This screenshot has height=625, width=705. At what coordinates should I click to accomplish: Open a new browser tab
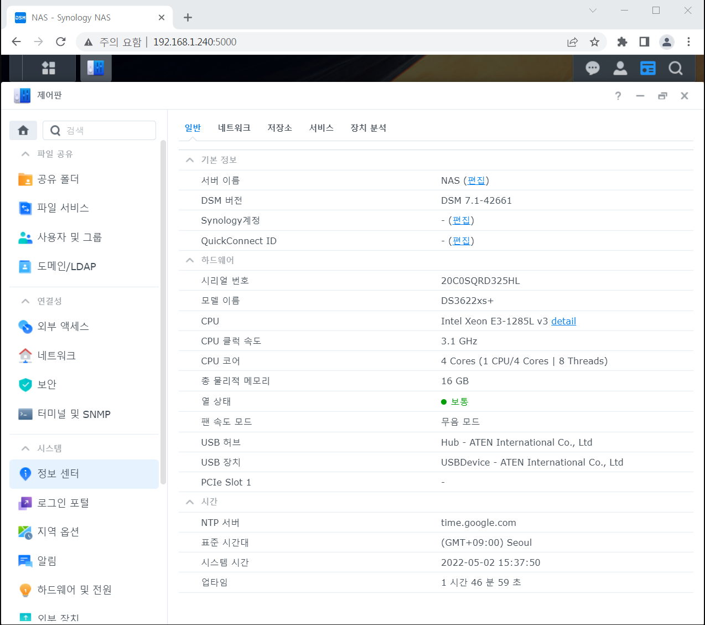(188, 18)
